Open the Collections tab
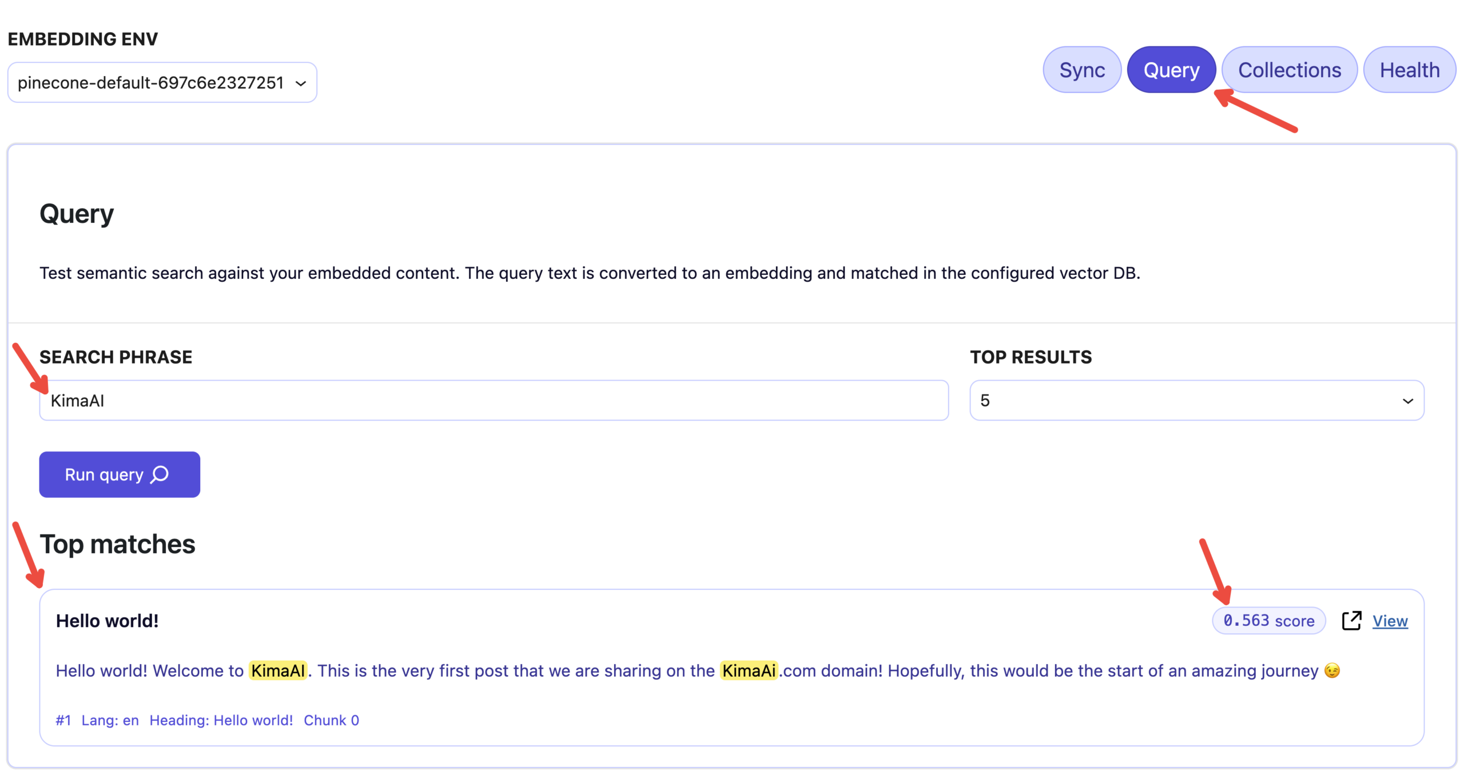 1289,70
